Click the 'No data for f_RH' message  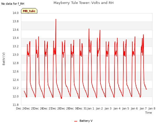(13, 4)
